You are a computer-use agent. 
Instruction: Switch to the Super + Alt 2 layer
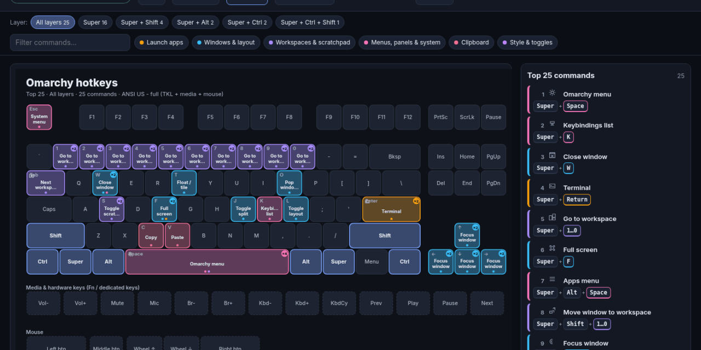[196, 22]
